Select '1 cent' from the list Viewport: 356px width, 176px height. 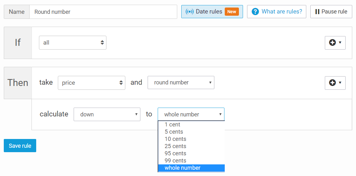tap(172, 125)
